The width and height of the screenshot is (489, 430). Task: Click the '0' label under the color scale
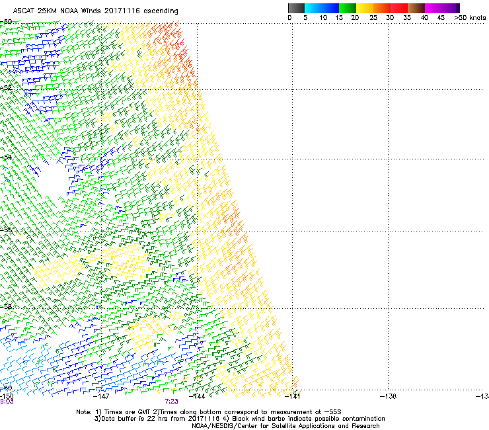point(289,18)
